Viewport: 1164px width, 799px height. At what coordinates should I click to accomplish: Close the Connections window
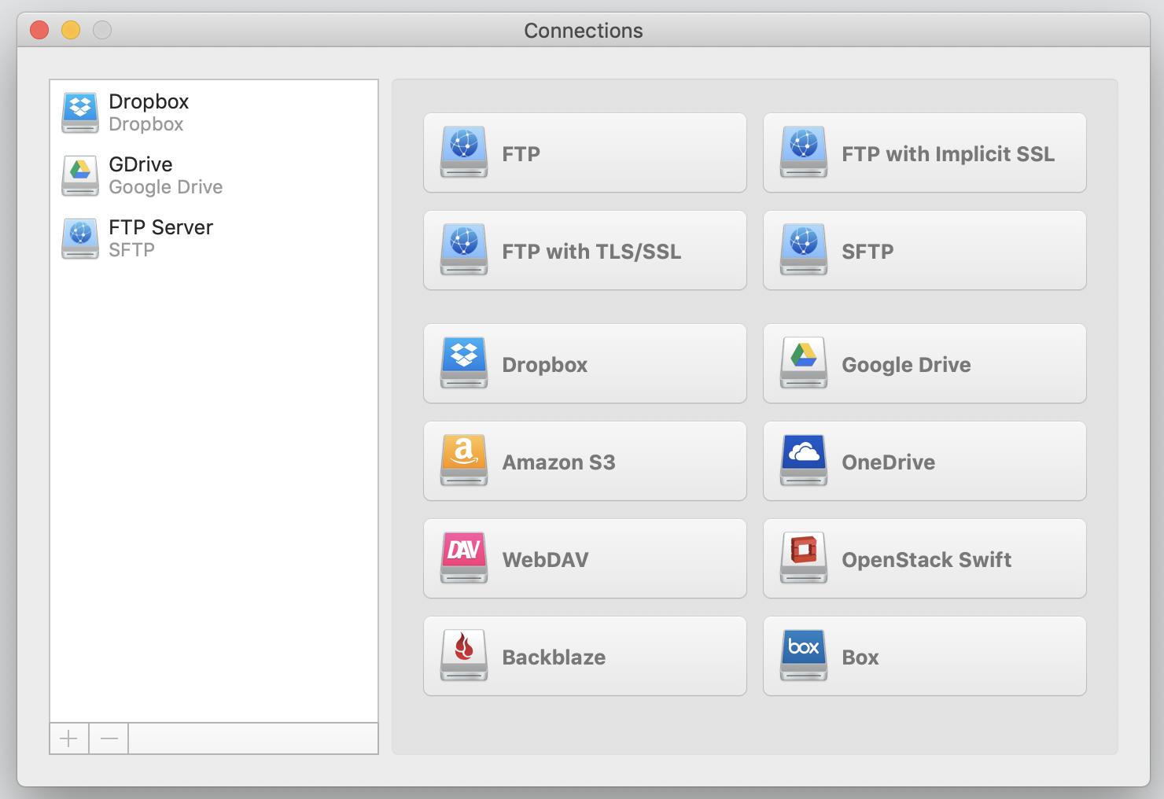[x=39, y=30]
